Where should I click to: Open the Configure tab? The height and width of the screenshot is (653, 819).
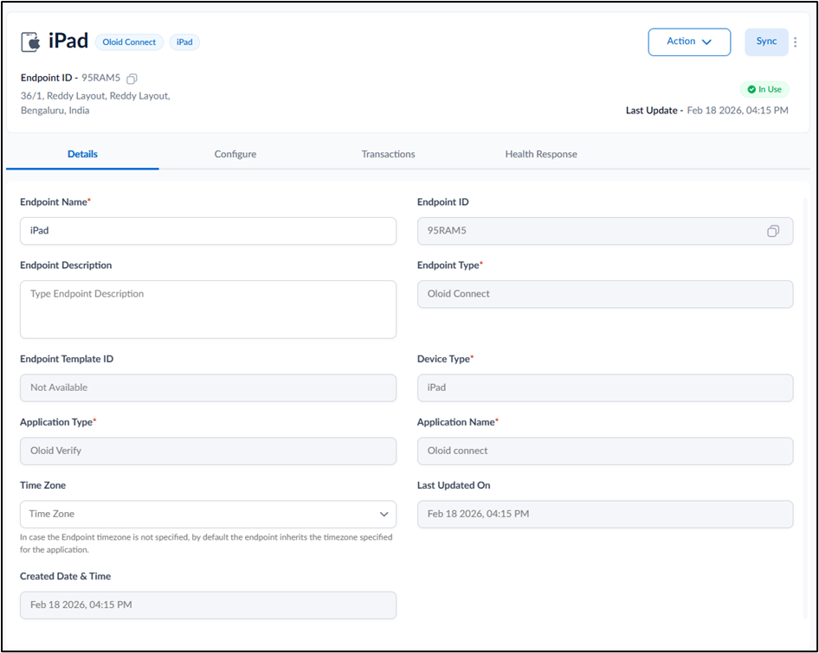(x=235, y=154)
